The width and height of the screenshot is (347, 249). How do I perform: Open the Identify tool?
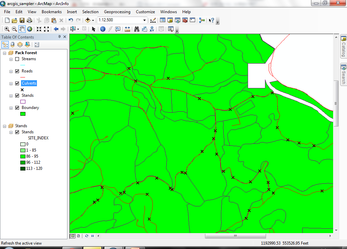tap(102, 29)
